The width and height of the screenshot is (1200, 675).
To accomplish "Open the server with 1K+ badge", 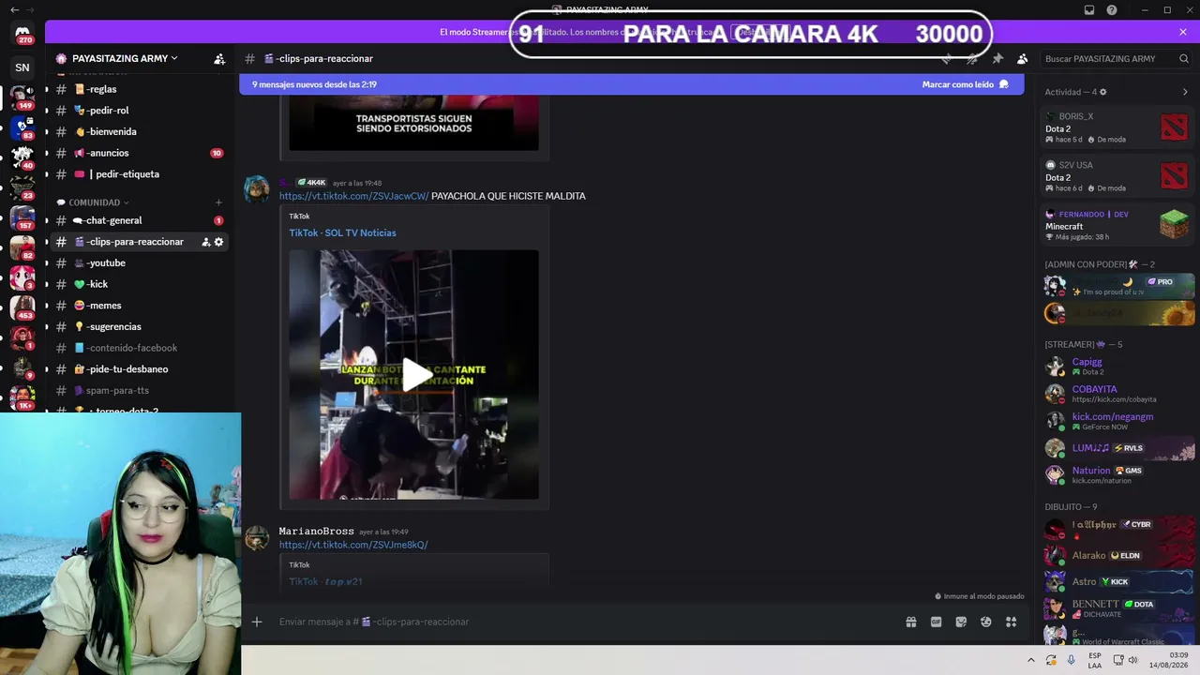I will (x=22, y=397).
